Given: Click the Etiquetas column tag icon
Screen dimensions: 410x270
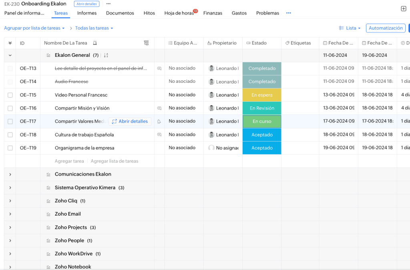Looking at the screenshot, I should [287, 43].
